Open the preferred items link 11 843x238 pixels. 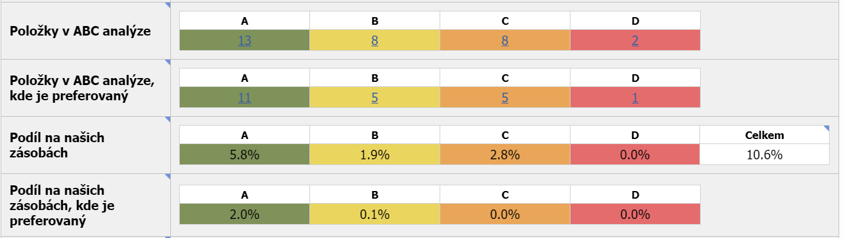tap(245, 98)
